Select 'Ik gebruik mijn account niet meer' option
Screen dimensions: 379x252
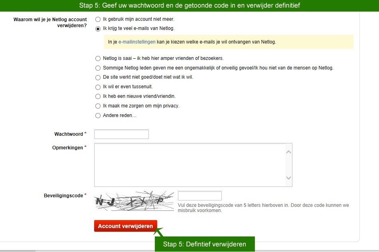tap(98, 19)
